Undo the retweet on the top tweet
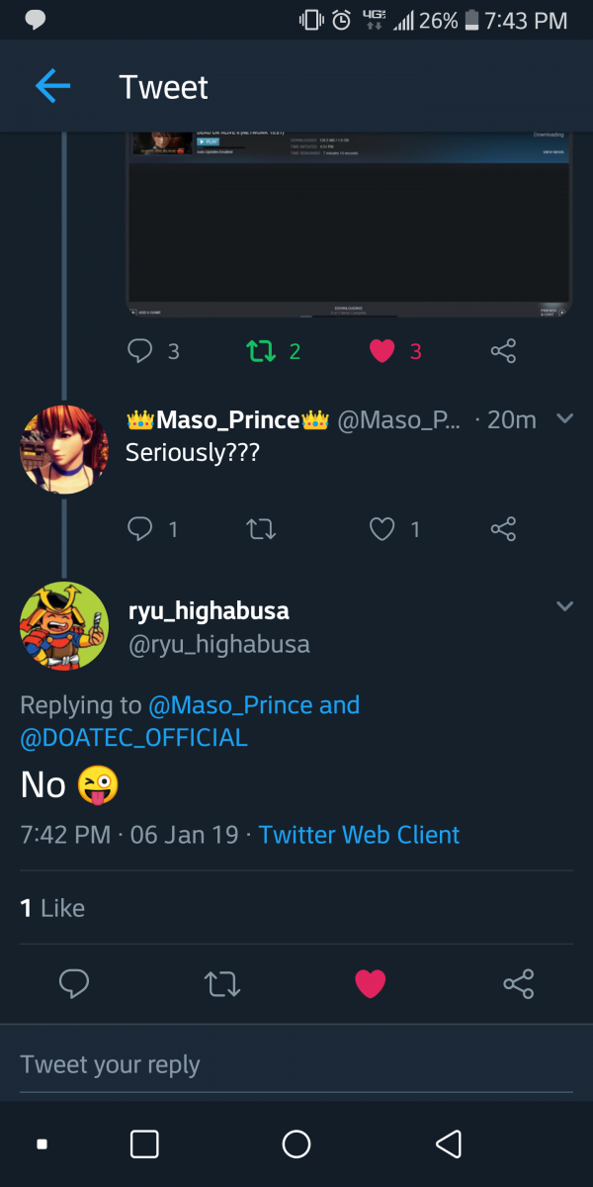This screenshot has width=593, height=1187. [260, 350]
